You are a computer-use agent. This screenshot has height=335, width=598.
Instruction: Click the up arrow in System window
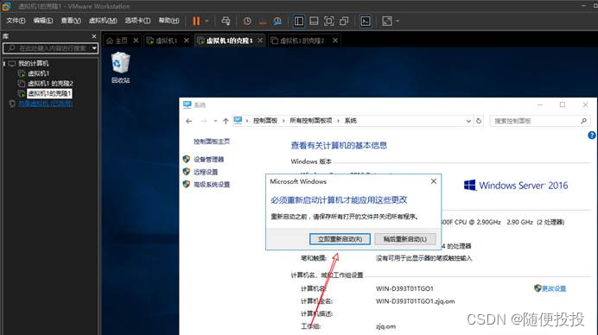[226, 121]
